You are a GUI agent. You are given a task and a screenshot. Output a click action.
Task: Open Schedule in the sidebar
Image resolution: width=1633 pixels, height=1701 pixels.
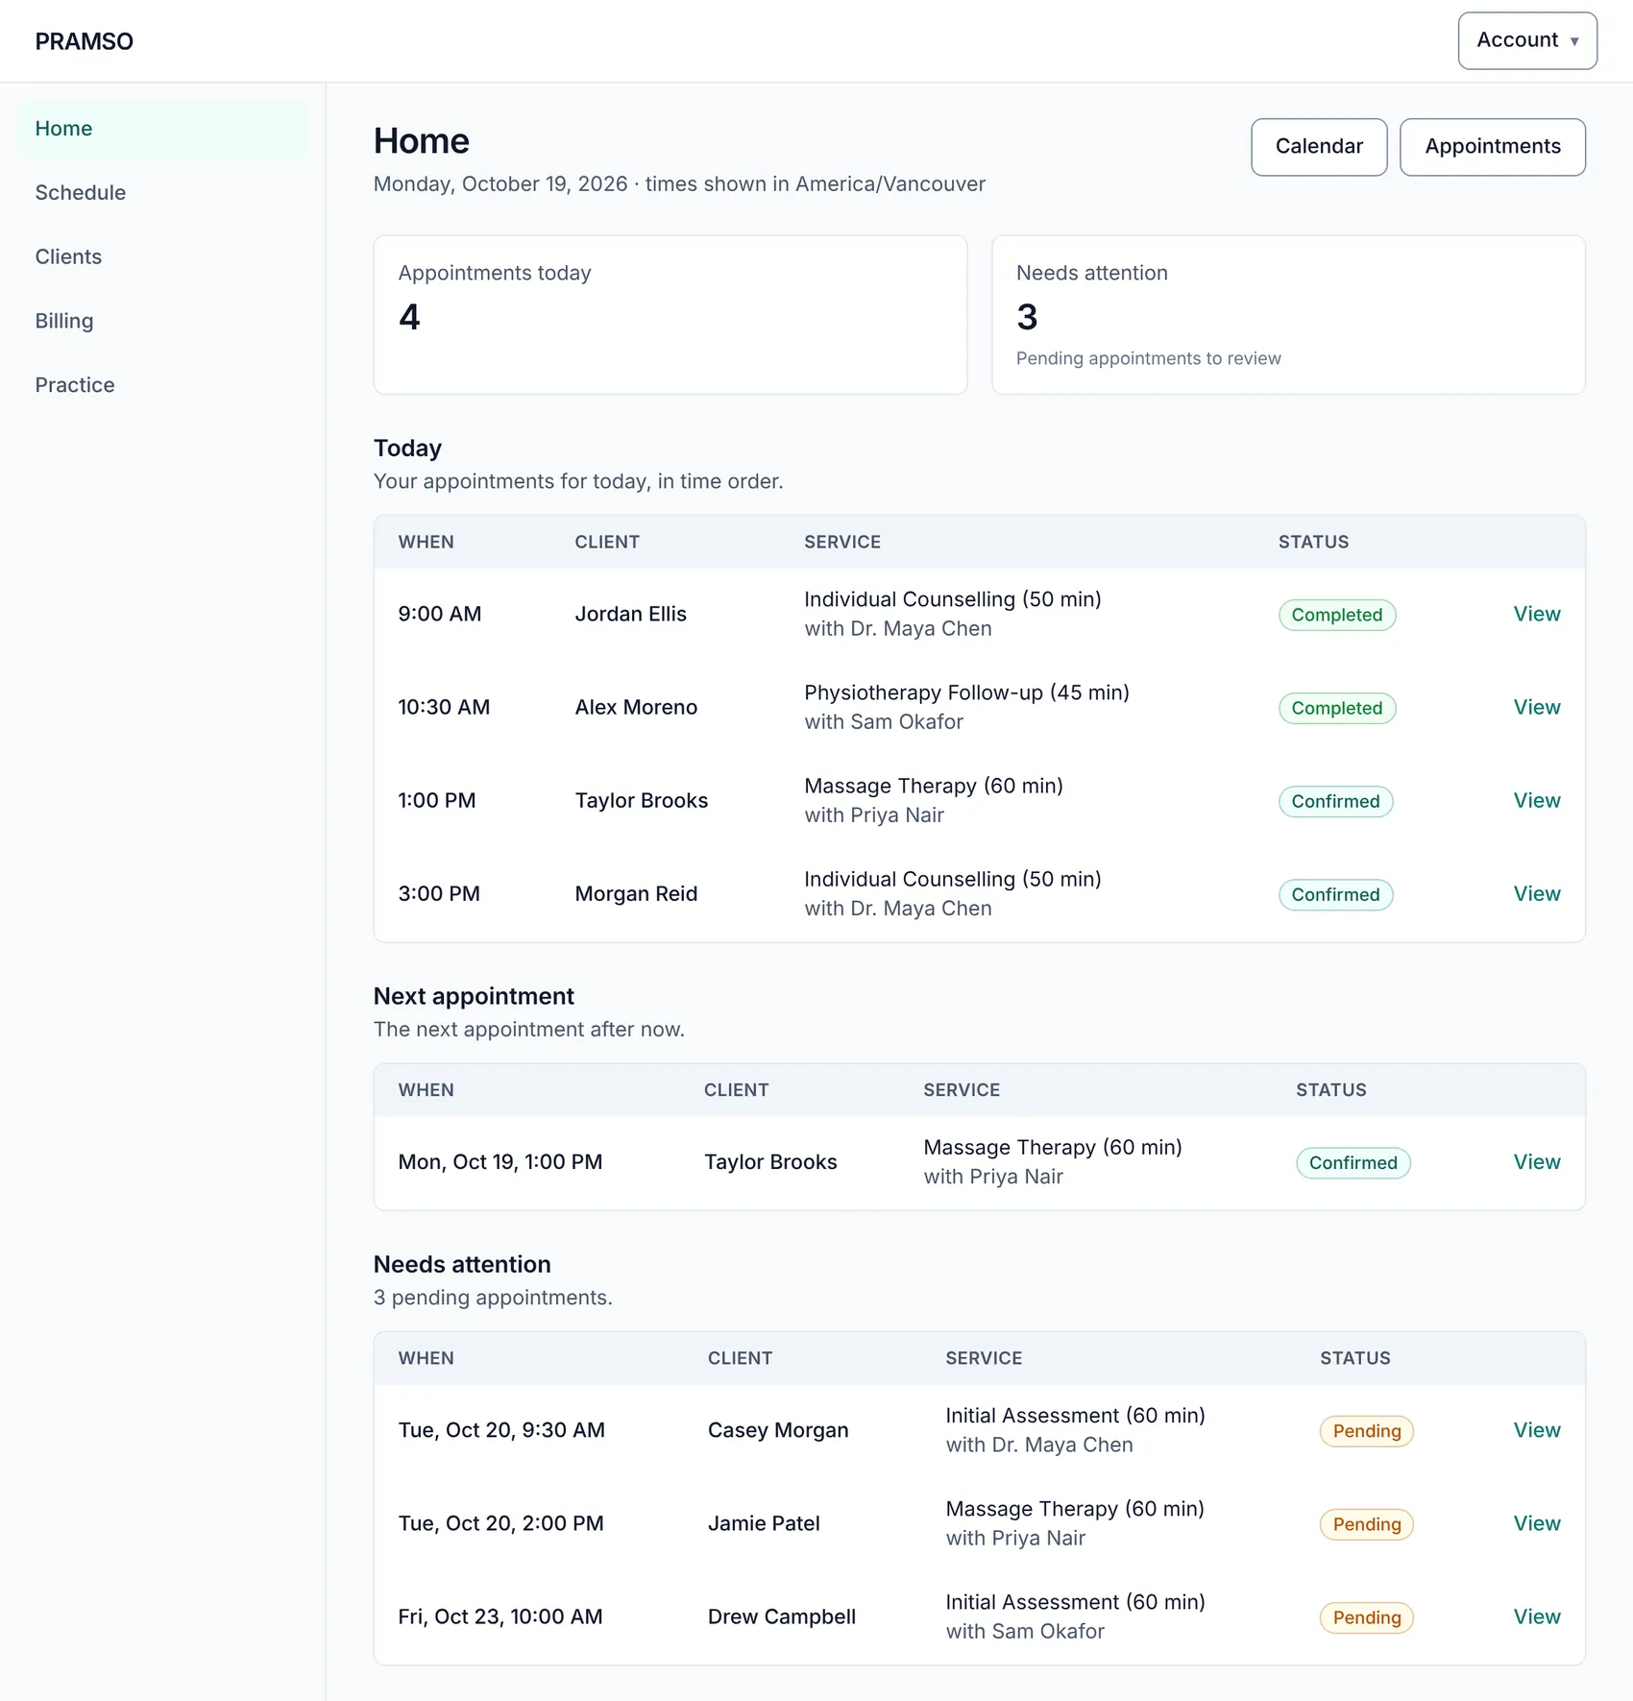click(x=161, y=193)
